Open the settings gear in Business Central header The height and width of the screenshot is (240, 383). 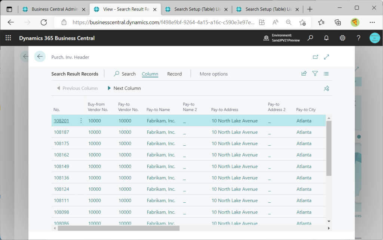pos(343,38)
